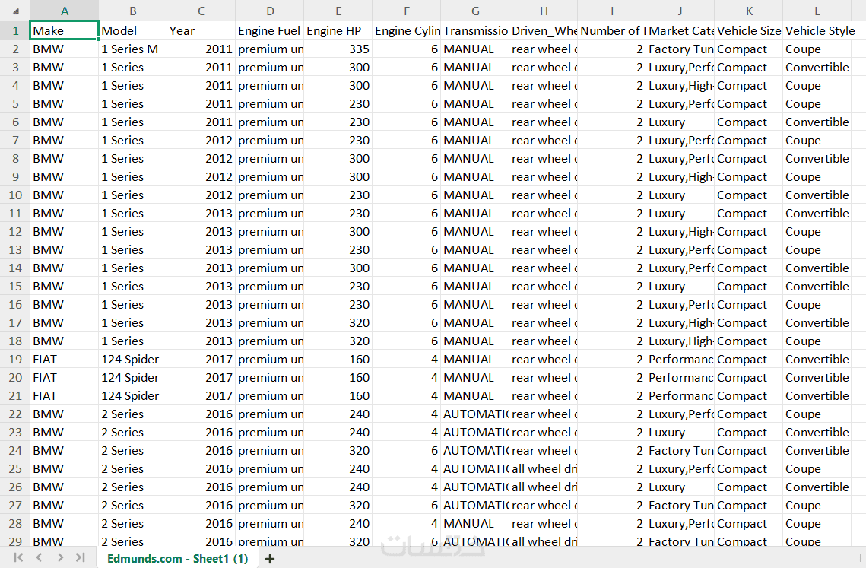The image size is (866, 568).
Task: Jump to first sheet navigation arrow
Action: pyautogui.click(x=18, y=557)
